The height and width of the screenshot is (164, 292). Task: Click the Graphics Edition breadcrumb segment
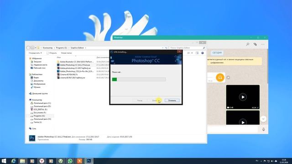[x=77, y=48]
